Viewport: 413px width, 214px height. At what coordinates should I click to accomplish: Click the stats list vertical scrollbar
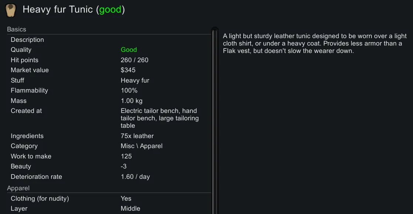(x=215, y=118)
